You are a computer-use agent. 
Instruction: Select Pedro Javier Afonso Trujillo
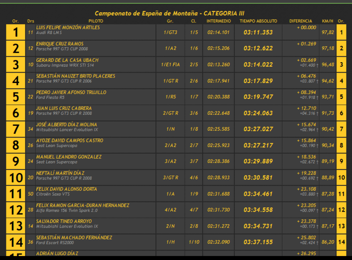point(71,92)
